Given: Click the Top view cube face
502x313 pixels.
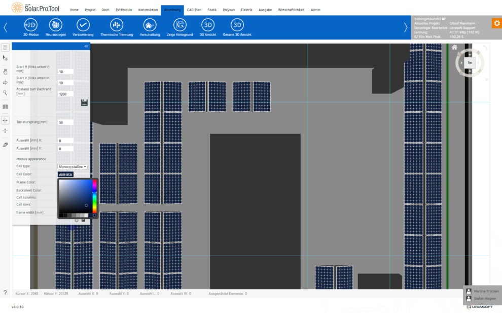Looking at the screenshot, I should [x=470, y=63].
